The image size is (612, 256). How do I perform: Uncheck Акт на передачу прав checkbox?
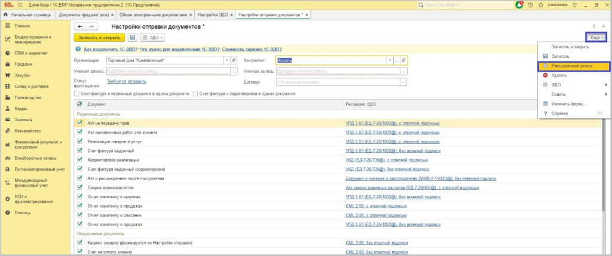(79, 123)
